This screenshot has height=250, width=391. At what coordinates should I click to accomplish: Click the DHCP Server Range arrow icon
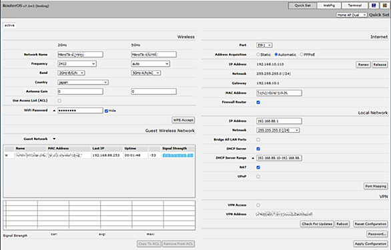pyautogui.click(x=253, y=158)
